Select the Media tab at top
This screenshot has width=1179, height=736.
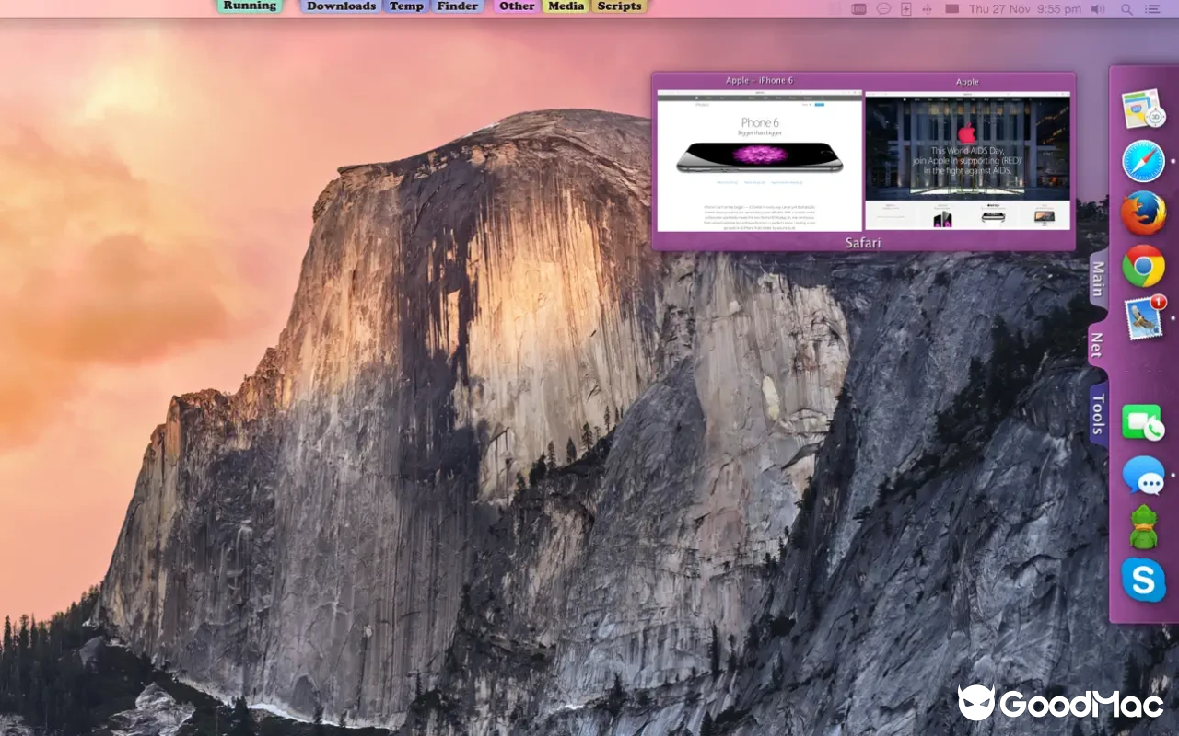(x=566, y=6)
